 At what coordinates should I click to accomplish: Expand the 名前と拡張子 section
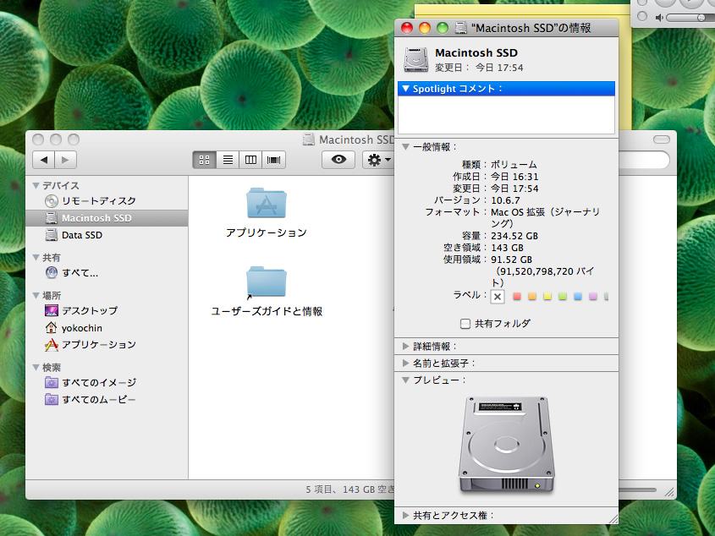point(405,364)
